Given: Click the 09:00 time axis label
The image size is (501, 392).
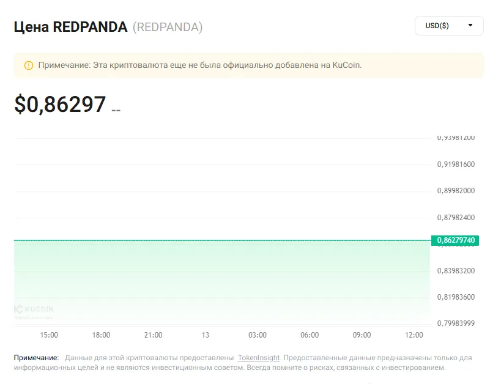Looking at the screenshot, I should click(x=362, y=335).
